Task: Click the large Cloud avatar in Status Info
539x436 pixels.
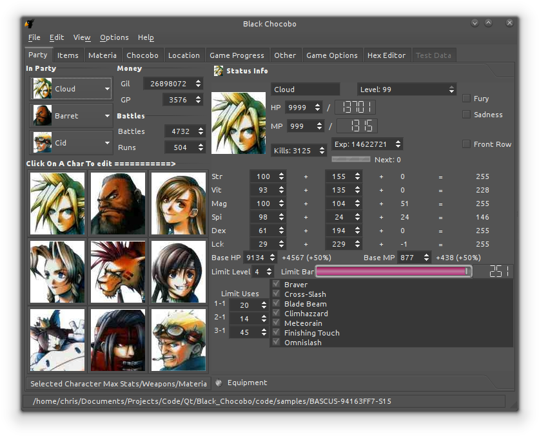Action: pos(238,122)
